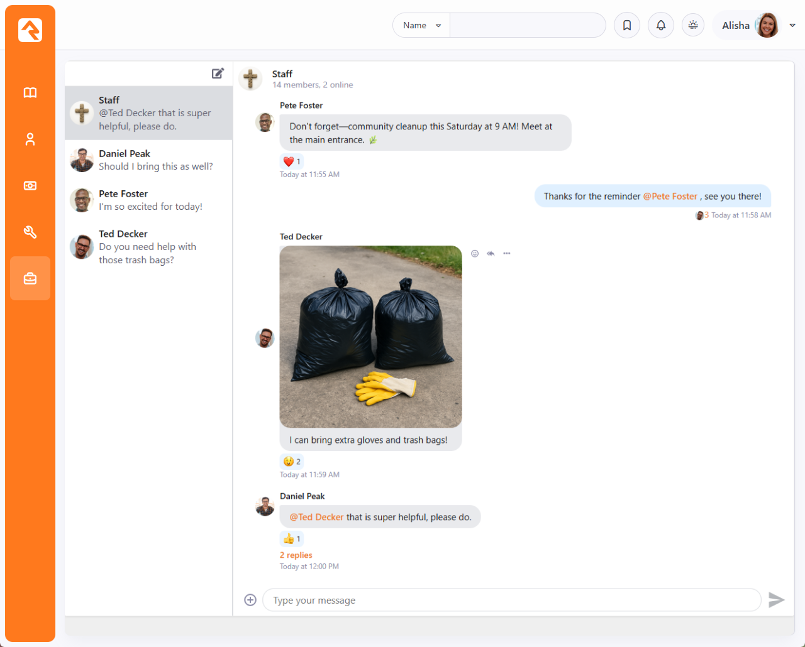The image size is (805, 647).
Task: Open the bookmarks icon in header
Action: point(627,25)
